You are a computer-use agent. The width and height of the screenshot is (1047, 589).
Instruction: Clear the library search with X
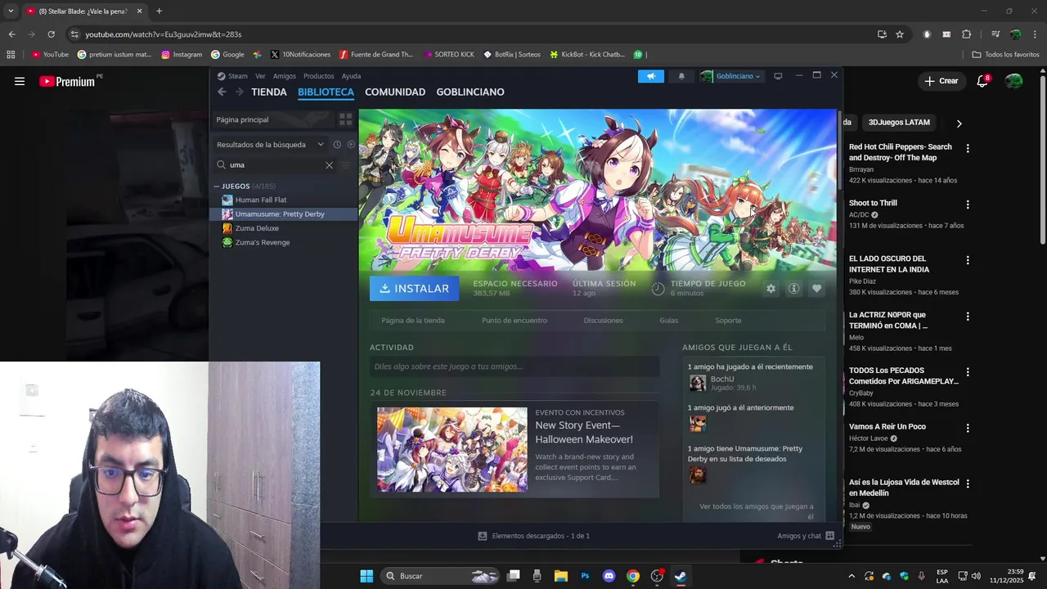pyautogui.click(x=329, y=164)
